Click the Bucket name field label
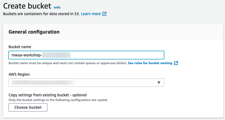This screenshot has height=120, width=225. [x=20, y=47]
